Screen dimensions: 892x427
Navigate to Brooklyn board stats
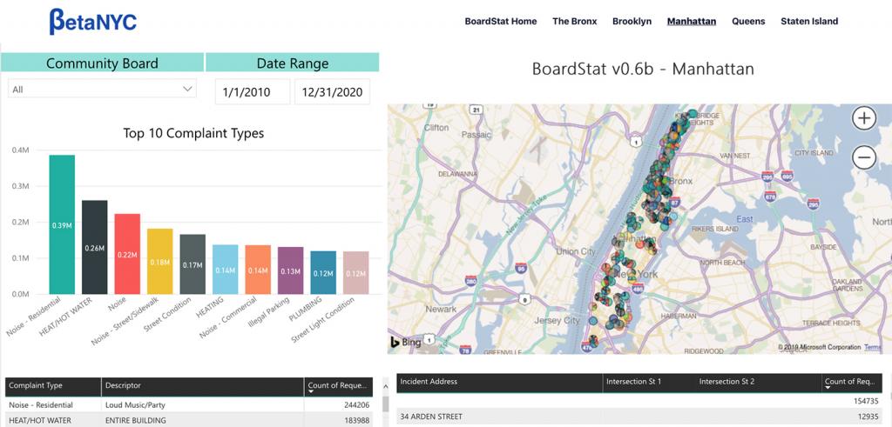click(632, 21)
